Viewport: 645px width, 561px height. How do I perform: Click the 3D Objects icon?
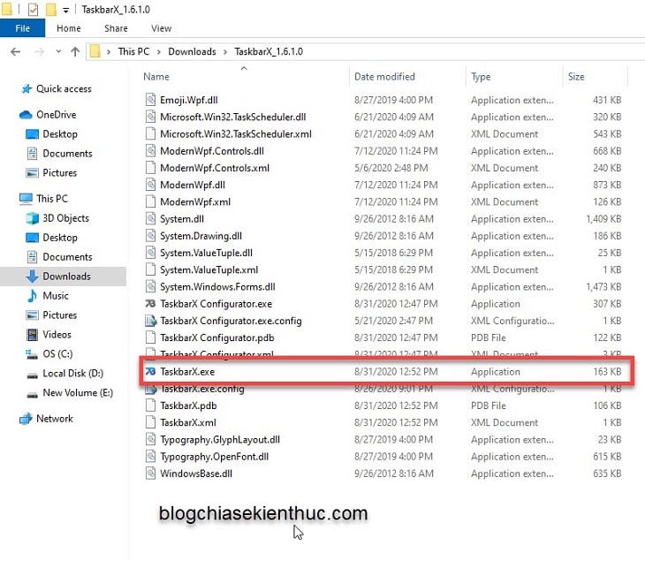click(x=32, y=218)
